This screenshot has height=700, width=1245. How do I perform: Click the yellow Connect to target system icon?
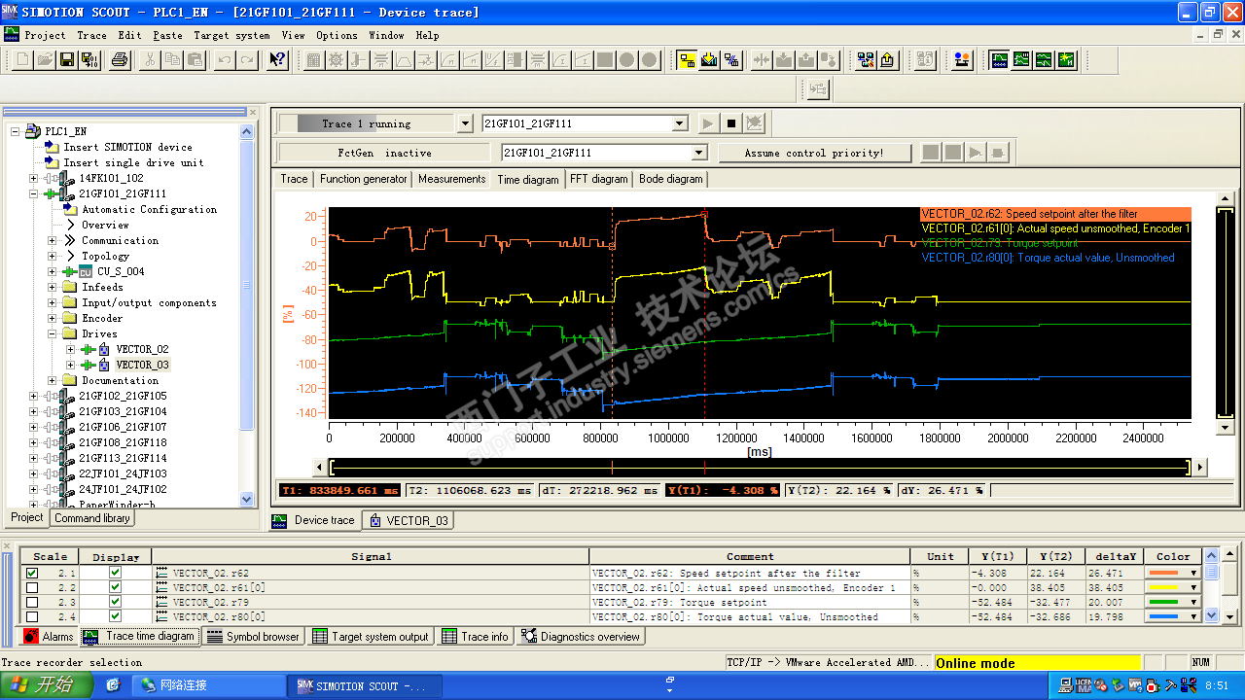pyautogui.click(x=688, y=60)
